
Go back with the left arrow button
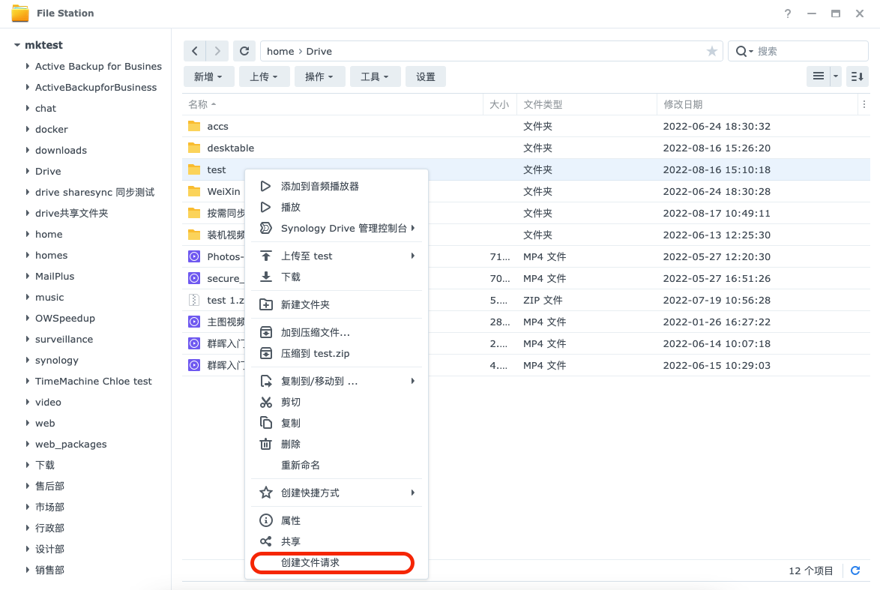[x=195, y=51]
